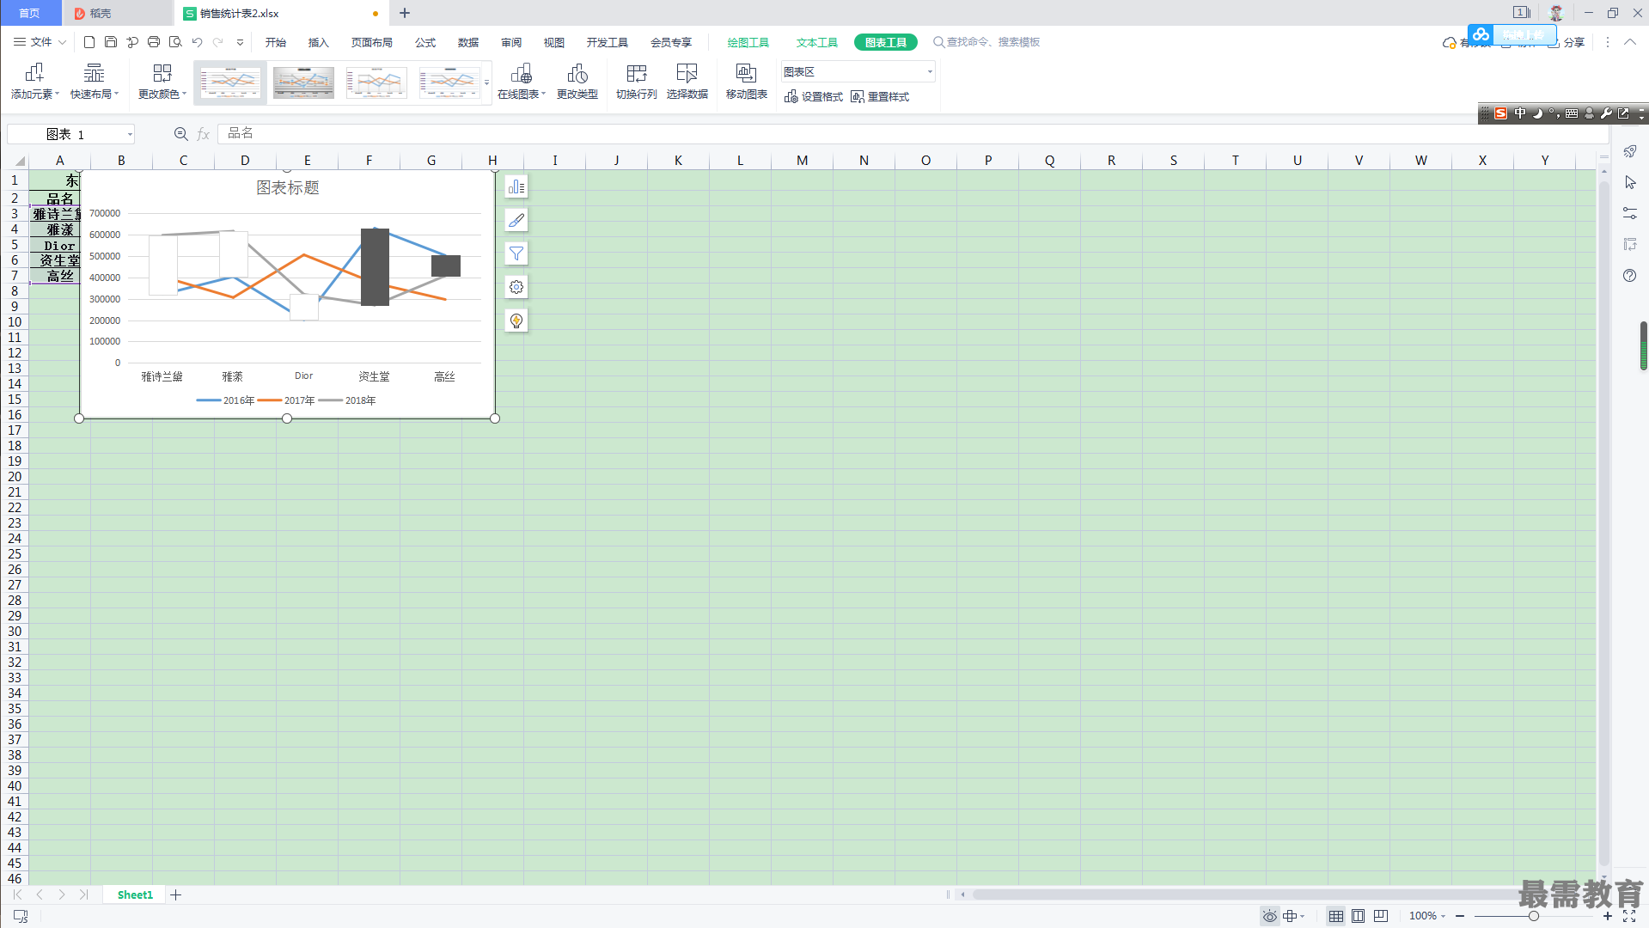Viewport: 1649px width, 928px height.
Task: Open the 页面布局 Page Layout ribbon tab
Action: [x=372, y=42]
